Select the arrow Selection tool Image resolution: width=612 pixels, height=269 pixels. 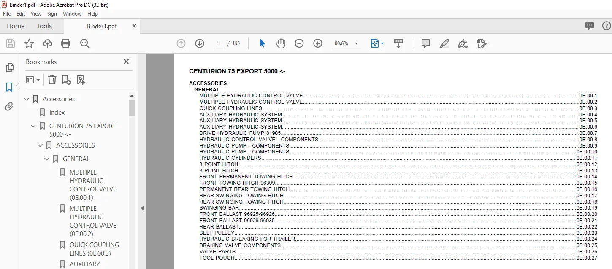tap(262, 43)
